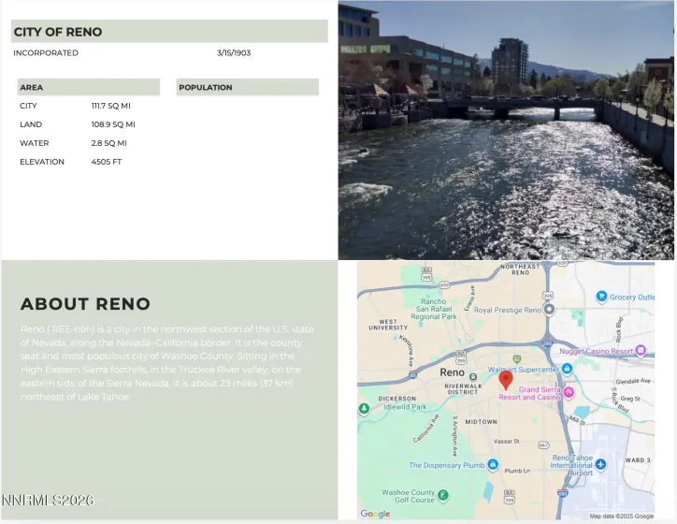The image size is (677, 524).
Task: Open Washoe County Golf Course marker
Action: coord(442,495)
